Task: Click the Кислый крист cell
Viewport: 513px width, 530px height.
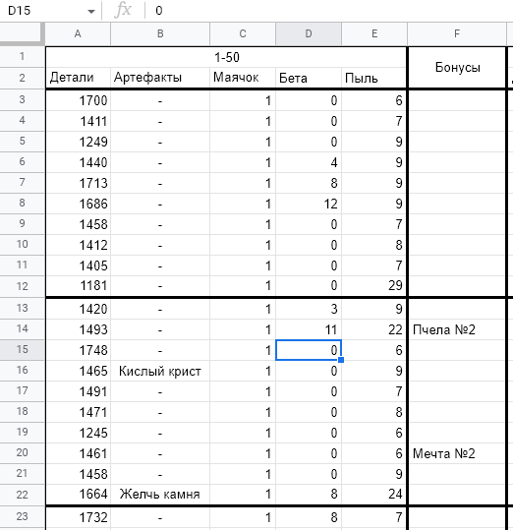Action: 160,371
